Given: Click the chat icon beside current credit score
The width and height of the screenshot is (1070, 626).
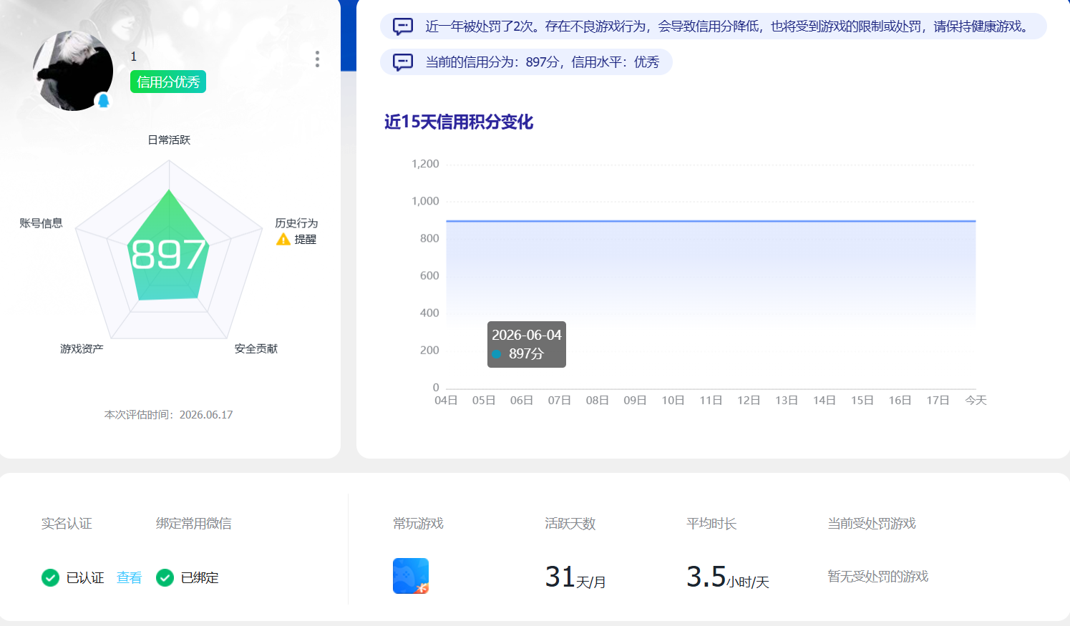Looking at the screenshot, I should point(403,62).
